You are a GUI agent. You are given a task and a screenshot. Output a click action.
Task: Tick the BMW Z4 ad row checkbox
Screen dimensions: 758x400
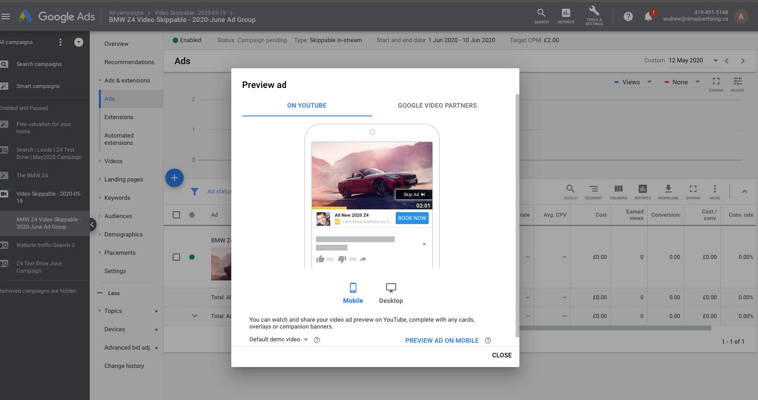click(176, 257)
